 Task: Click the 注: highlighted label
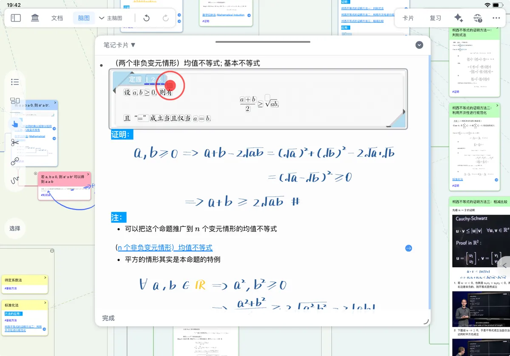[x=119, y=218]
